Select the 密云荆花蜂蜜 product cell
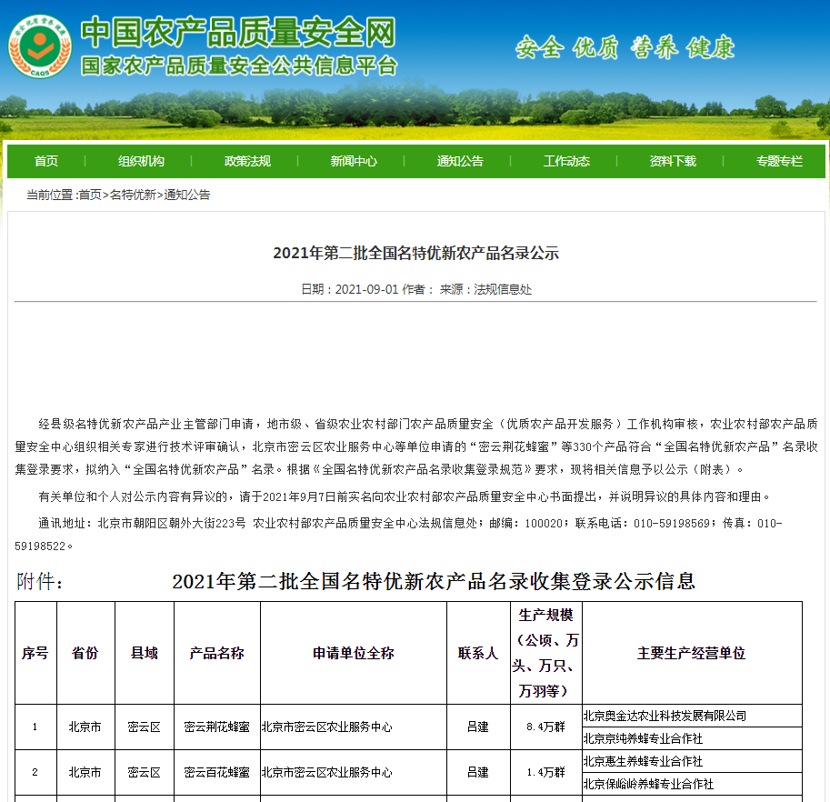The height and width of the screenshot is (802, 830). [216, 727]
